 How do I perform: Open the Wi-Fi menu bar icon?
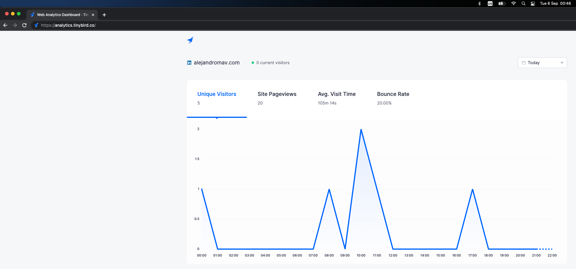pyautogui.click(x=514, y=4)
